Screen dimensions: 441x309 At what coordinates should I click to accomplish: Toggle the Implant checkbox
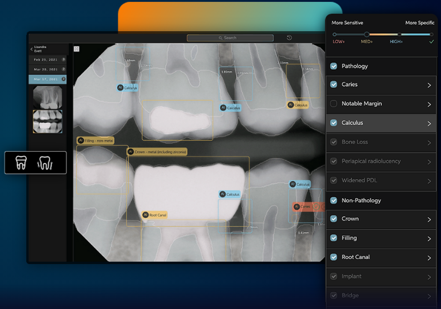pos(333,276)
